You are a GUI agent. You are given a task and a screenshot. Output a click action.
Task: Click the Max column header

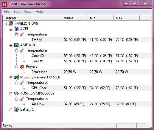tap(127, 18)
